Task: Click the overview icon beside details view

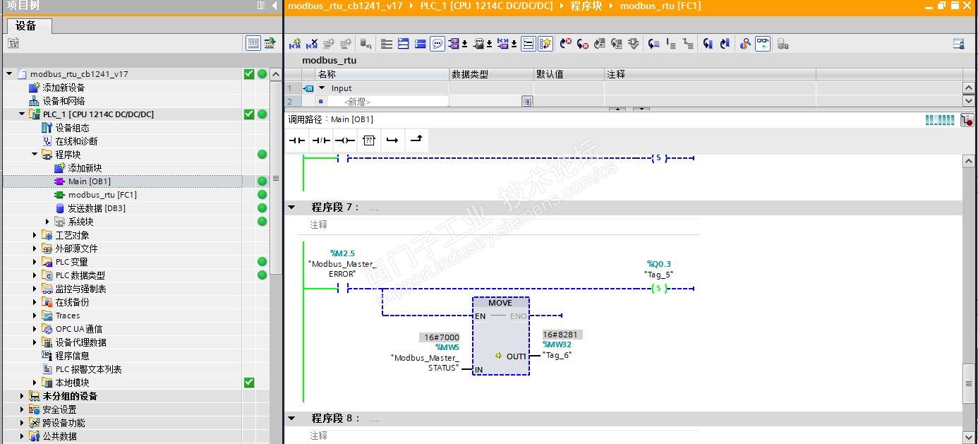Action: pyautogui.click(x=270, y=44)
